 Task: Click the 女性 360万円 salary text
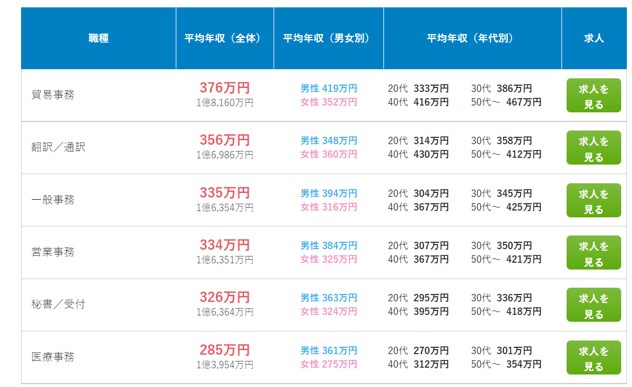329,154
